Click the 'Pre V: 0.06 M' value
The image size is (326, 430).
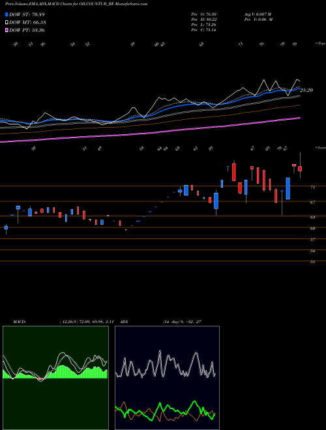pyautogui.click(x=258, y=20)
